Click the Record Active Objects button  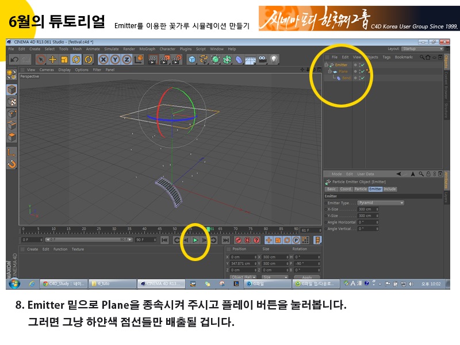click(239, 240)
